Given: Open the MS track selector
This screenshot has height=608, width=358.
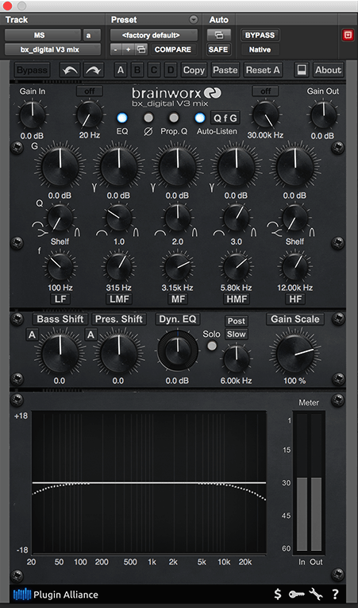Looking at the screenshot, I should 42,35.
